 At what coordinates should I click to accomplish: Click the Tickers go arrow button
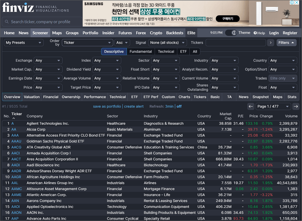pos(271,42)
